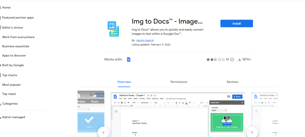
Task: Go to Home in the sidebar
Action: tap(6, 7)
